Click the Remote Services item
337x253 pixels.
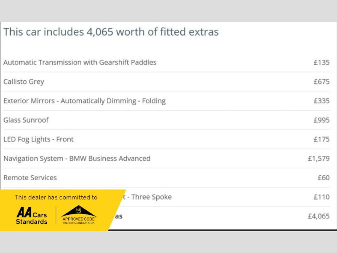tap(30, 178)
